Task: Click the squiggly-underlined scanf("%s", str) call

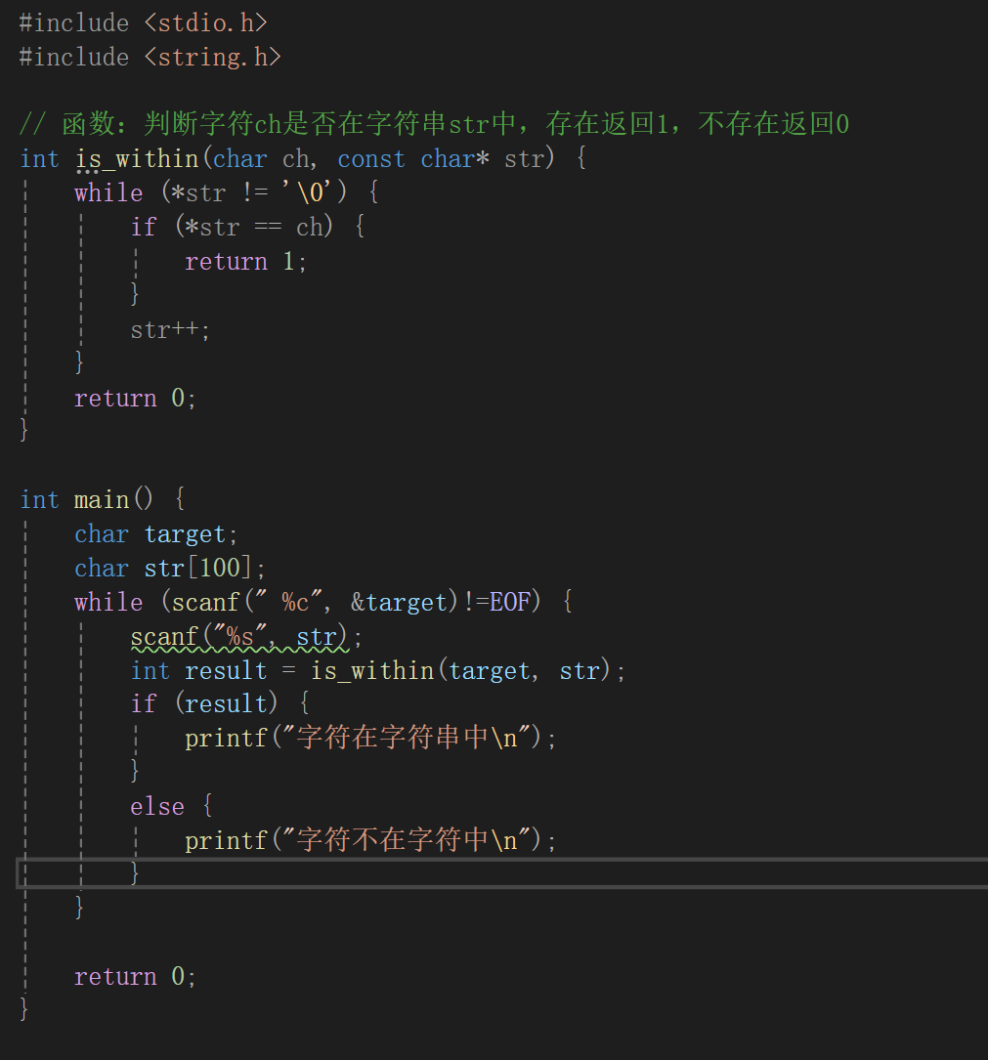Action: point(239,638)
